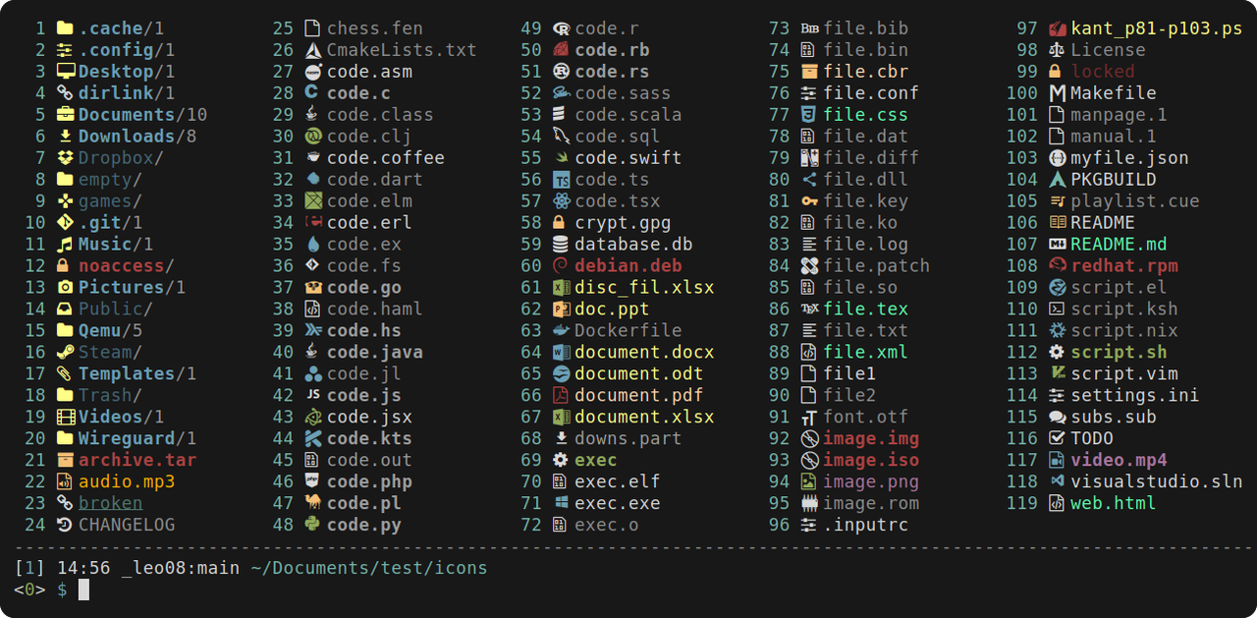The width and height of the screenshot is (1257, 618).
Task: Click the Nix snowflake icon for script.nix
Action: (1057, 331)
